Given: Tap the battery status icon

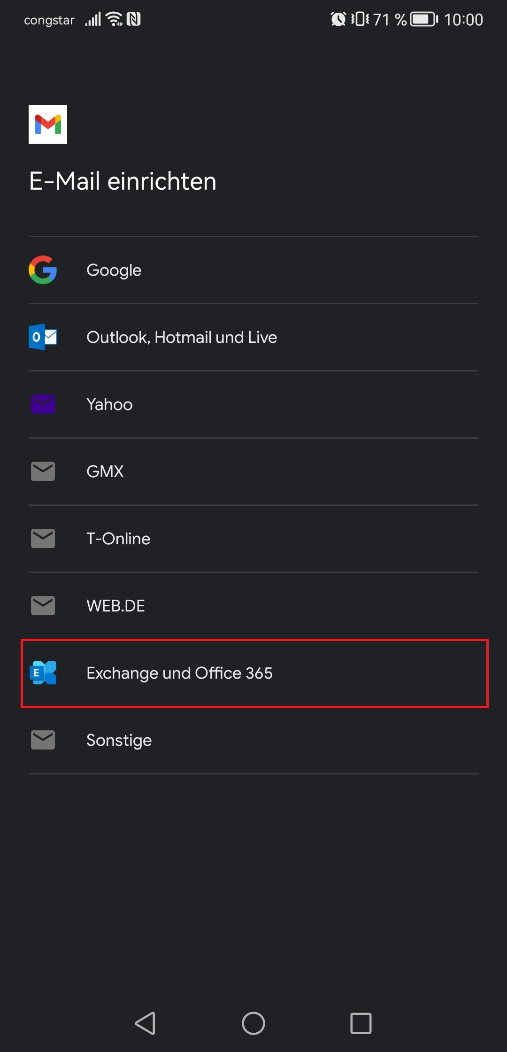Looking at the screenshot, I should pyautogui.click(x=424, y=19).
